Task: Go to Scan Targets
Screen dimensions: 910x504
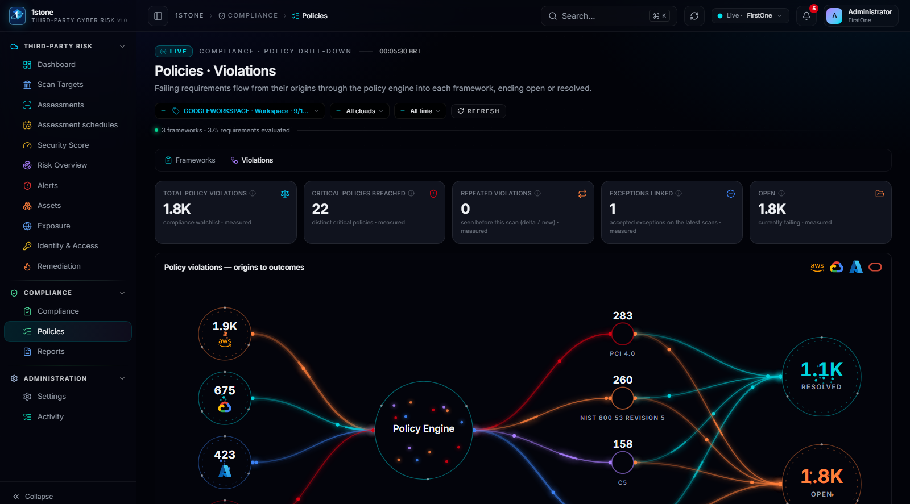Action: 68,85
